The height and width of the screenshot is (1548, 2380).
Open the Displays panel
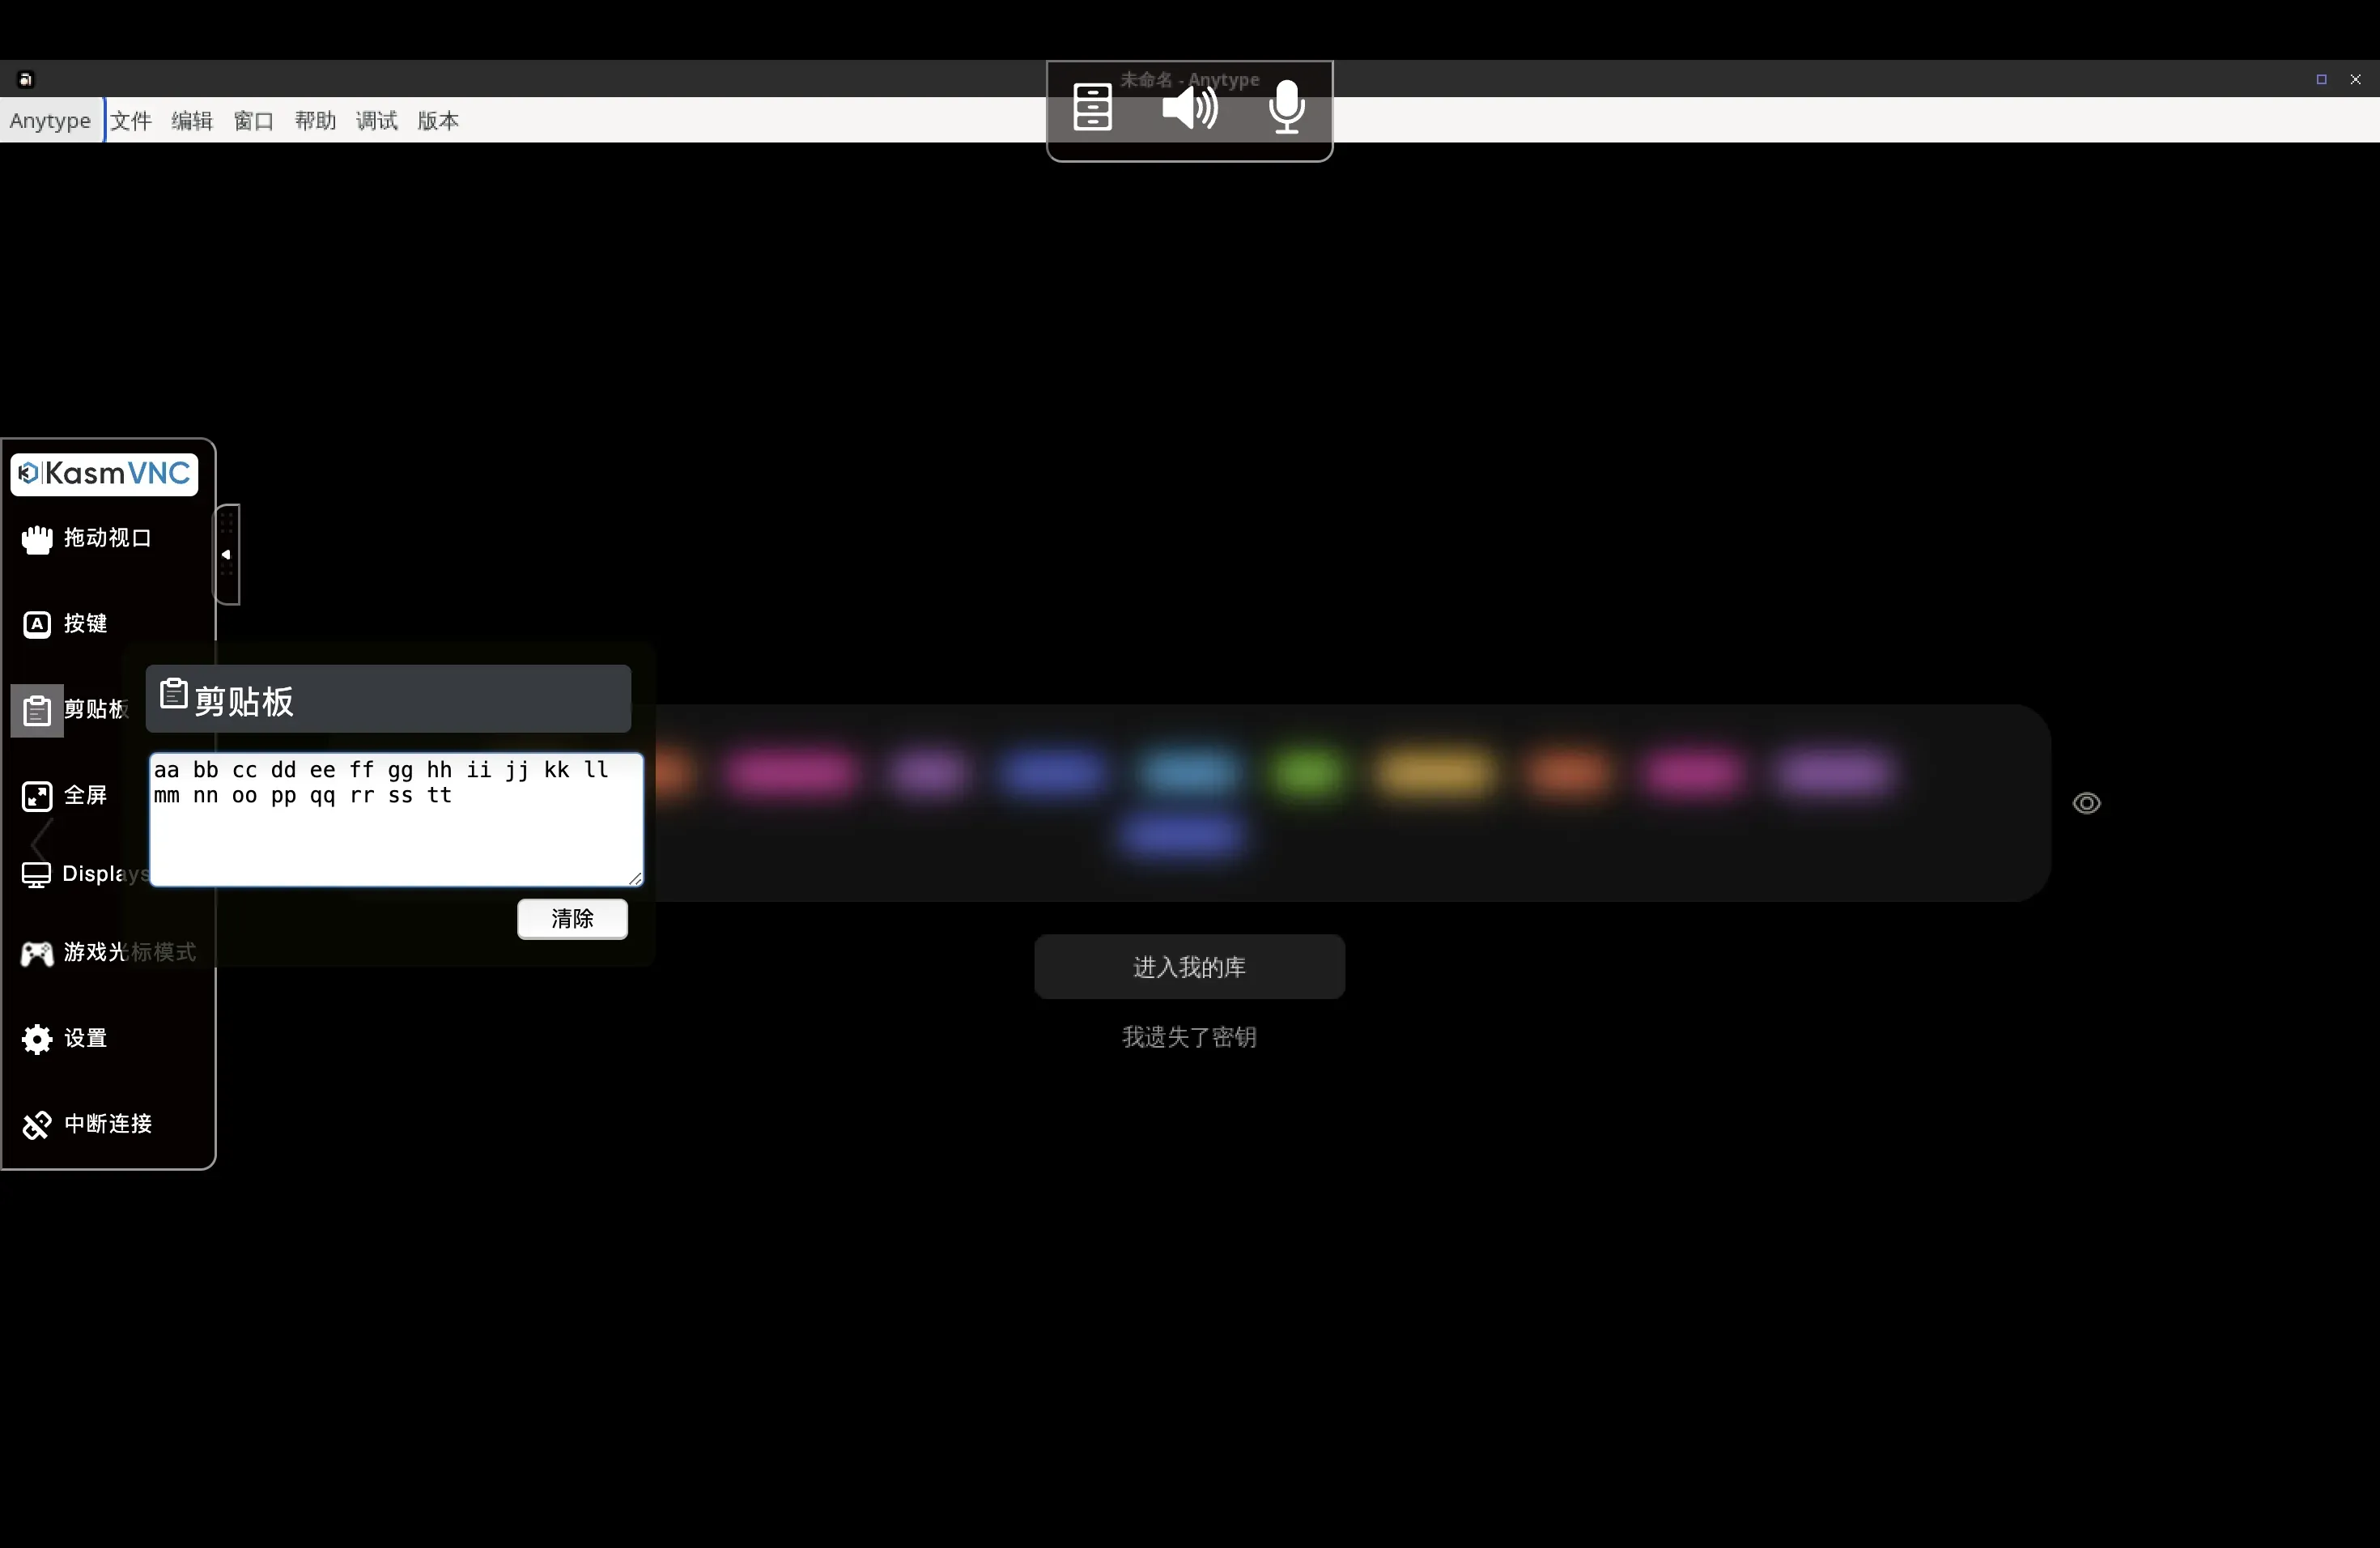coord(37,874)
